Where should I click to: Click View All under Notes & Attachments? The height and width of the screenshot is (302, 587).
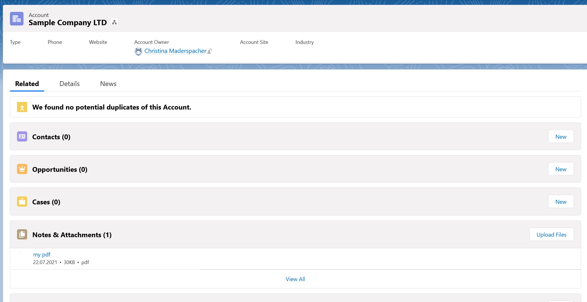point(295,279)
